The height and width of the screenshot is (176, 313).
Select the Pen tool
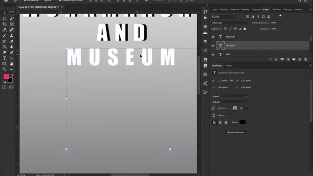[x=12, y=52]
